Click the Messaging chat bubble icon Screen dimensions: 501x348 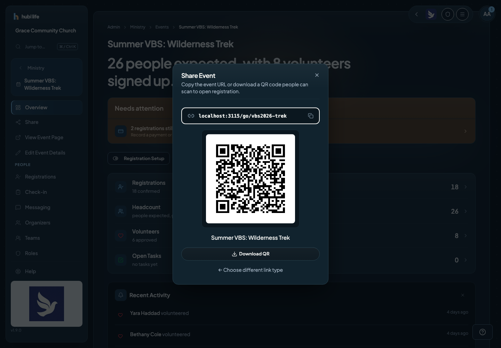[18, 207]
